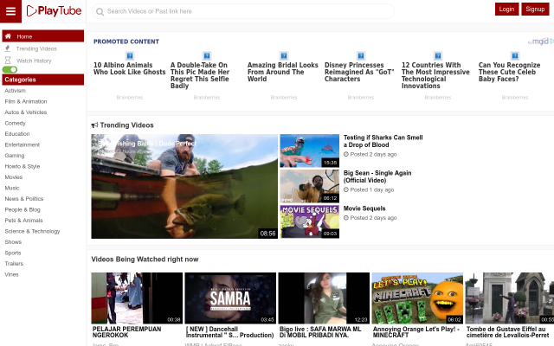Viewport: 554px width, 346px height.
Task: Open the Film & Animation category
Action: pos(26,101)
